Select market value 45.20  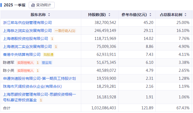149,23
